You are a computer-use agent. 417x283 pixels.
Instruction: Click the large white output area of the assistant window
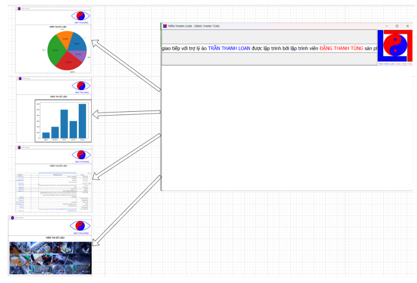pos(286,128)
